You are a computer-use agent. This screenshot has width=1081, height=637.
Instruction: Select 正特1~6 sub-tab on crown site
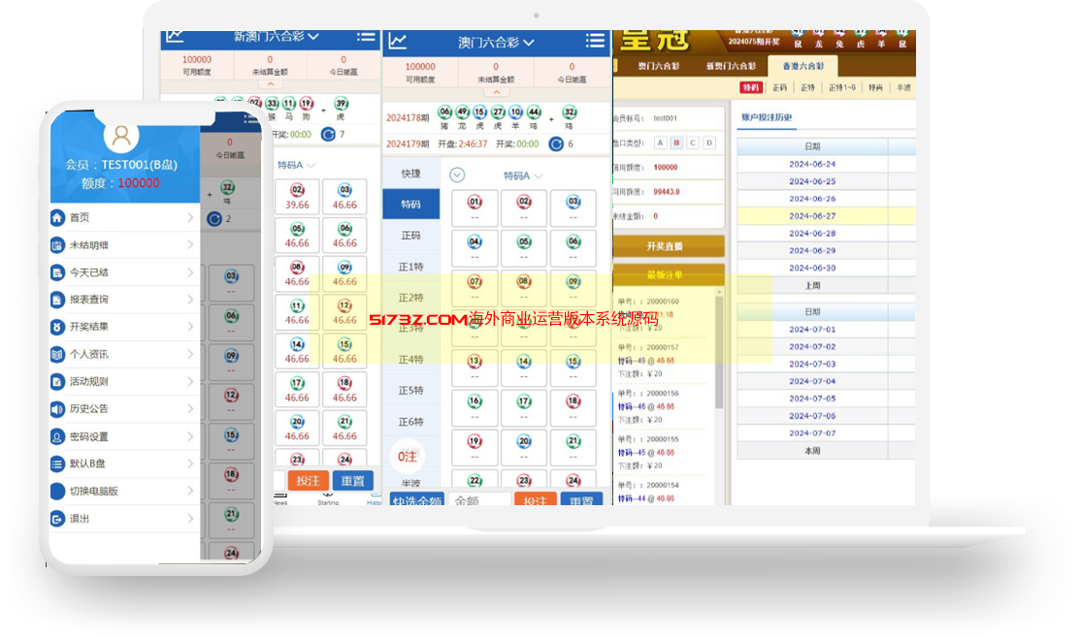[x=841, y=87]
